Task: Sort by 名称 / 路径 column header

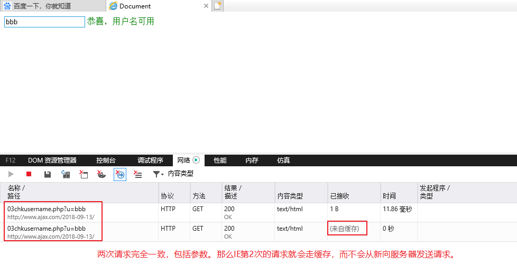Action: click(79, 192)
